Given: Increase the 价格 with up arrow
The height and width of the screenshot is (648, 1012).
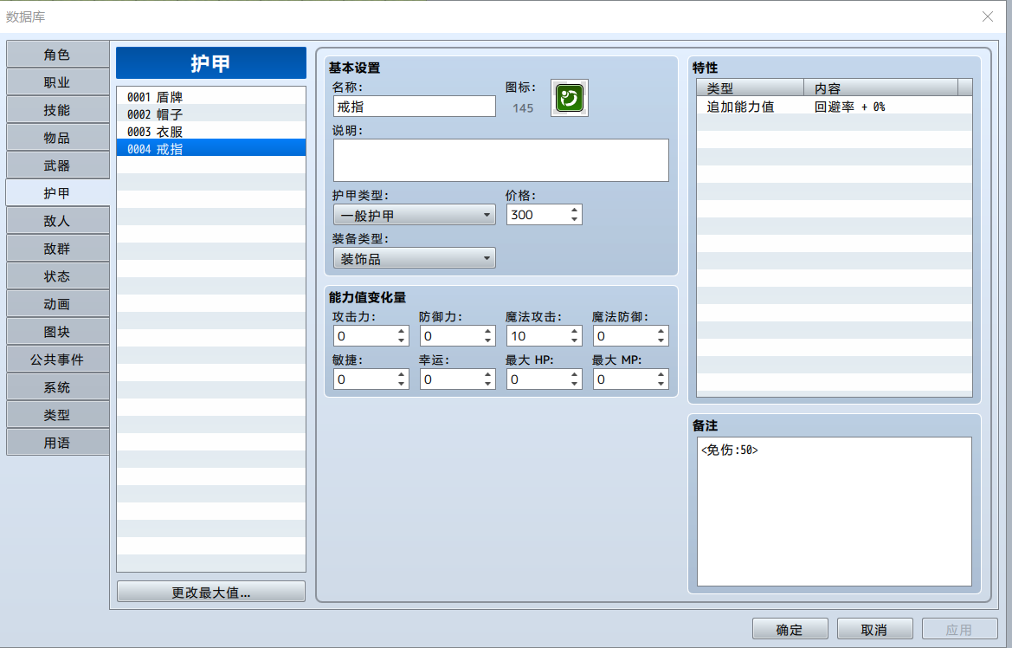Looking at the screenshot, I should pos(575,210).
